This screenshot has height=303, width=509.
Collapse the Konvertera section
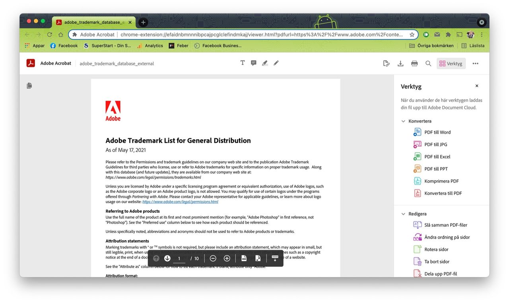pos(403,121)
